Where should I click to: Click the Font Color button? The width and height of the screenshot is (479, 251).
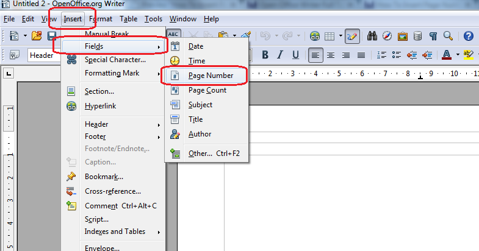445,55
